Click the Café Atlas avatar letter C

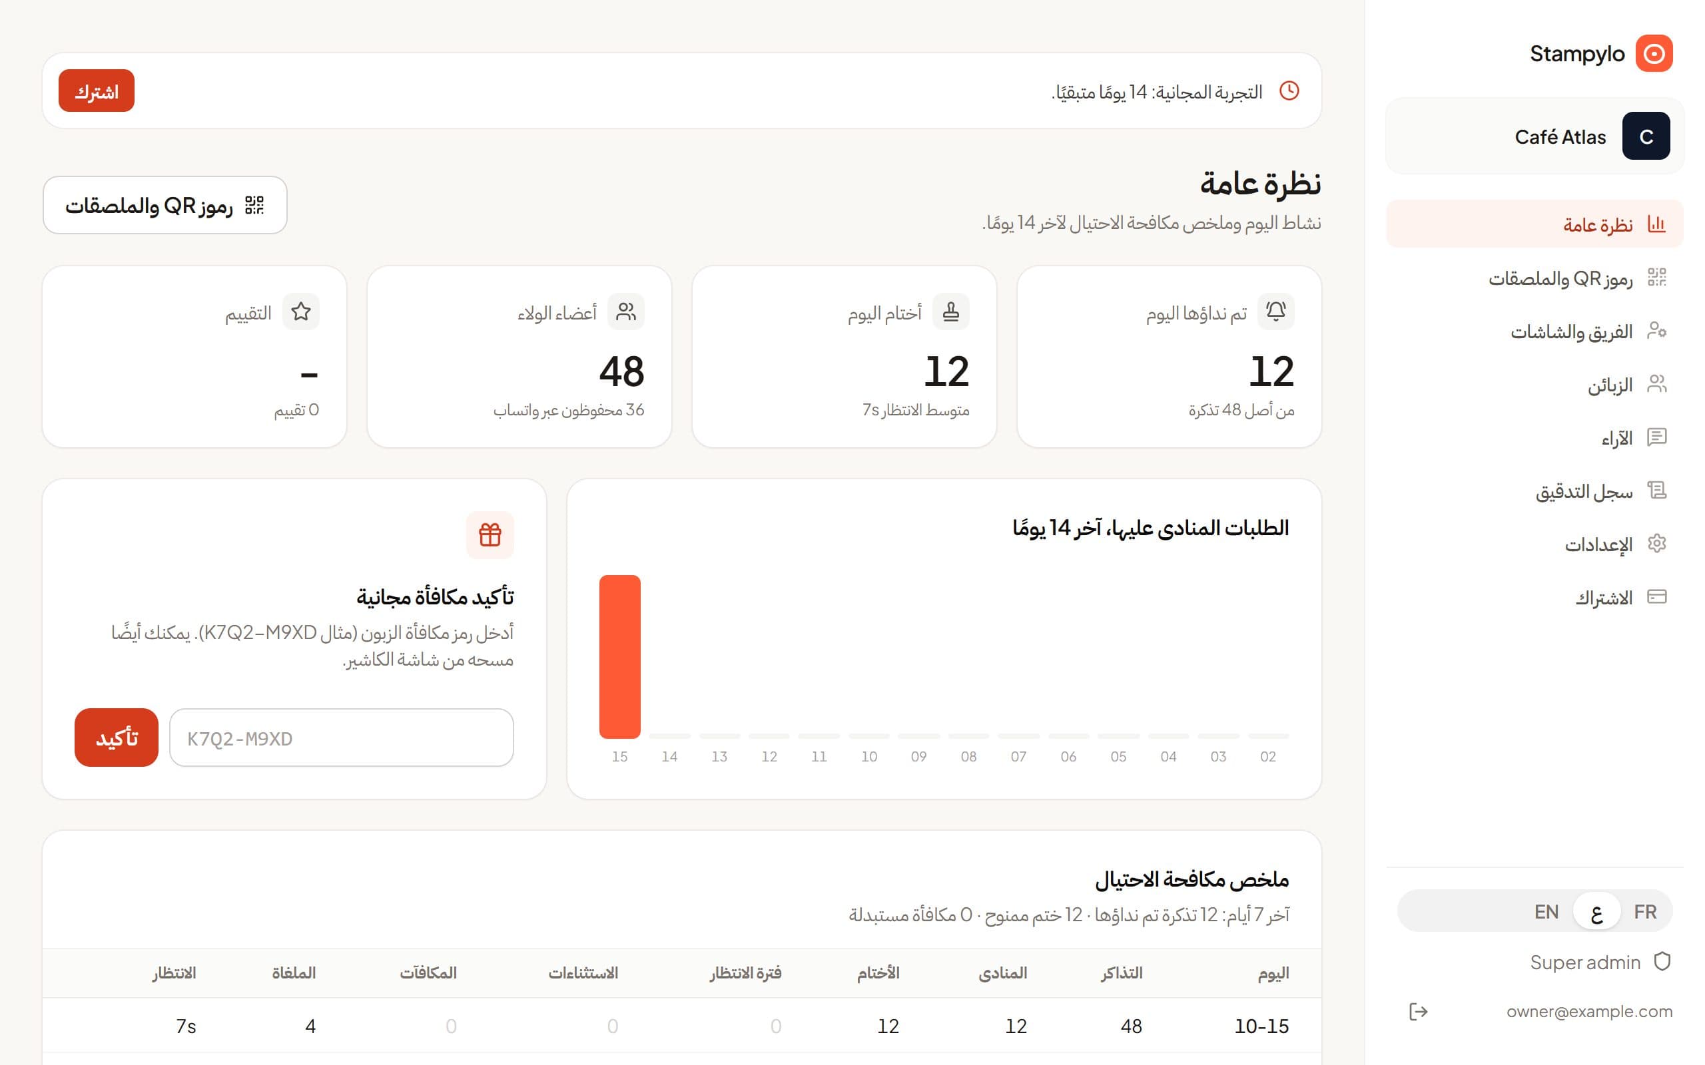click(x=1646, y=136)
